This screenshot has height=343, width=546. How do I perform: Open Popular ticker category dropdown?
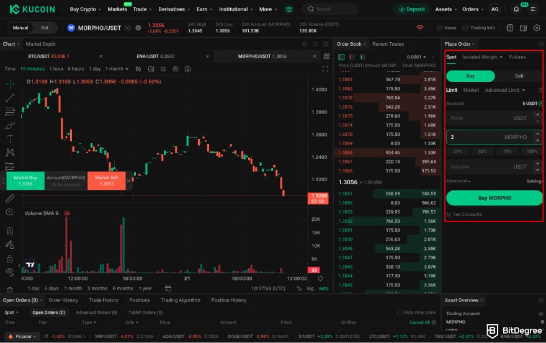(x=22, y=336)
